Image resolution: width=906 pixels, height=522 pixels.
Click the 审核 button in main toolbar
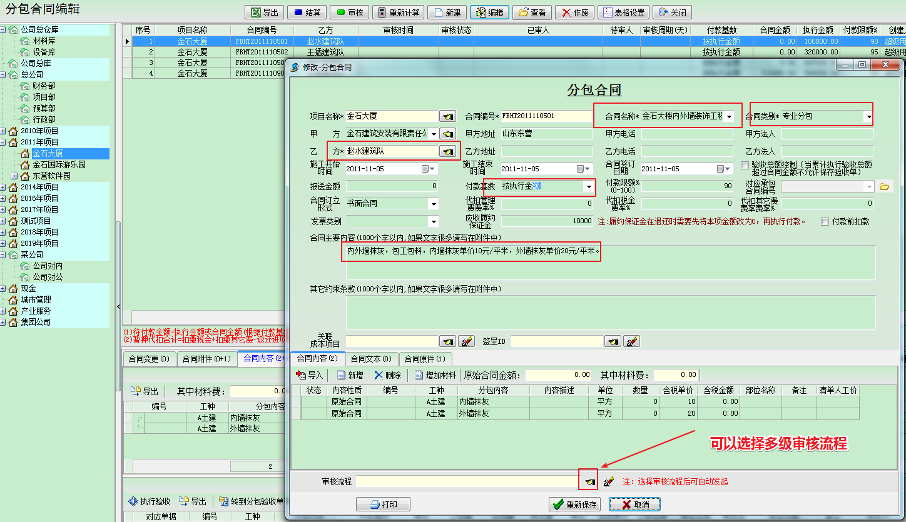(x=349, y=13)
